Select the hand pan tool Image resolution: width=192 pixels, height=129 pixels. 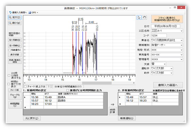point(144,17)
